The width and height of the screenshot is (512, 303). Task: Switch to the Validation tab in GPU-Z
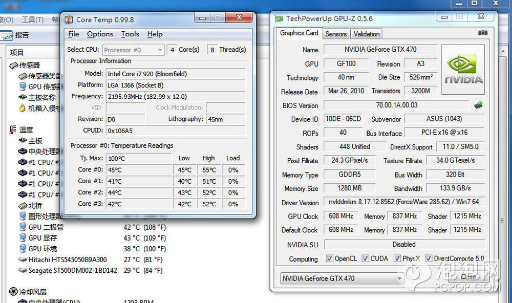coord(367,34)
